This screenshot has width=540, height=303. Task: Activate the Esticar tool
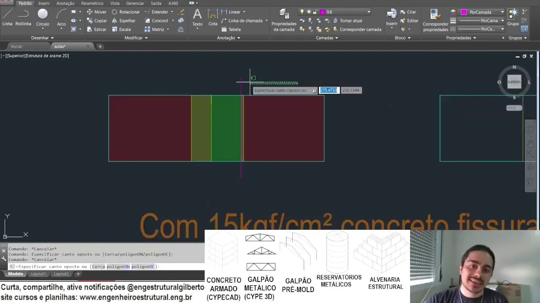pos(97,29)
